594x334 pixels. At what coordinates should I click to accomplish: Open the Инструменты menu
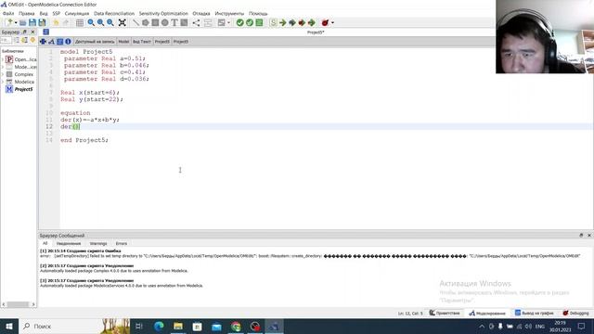pos(229,13)
